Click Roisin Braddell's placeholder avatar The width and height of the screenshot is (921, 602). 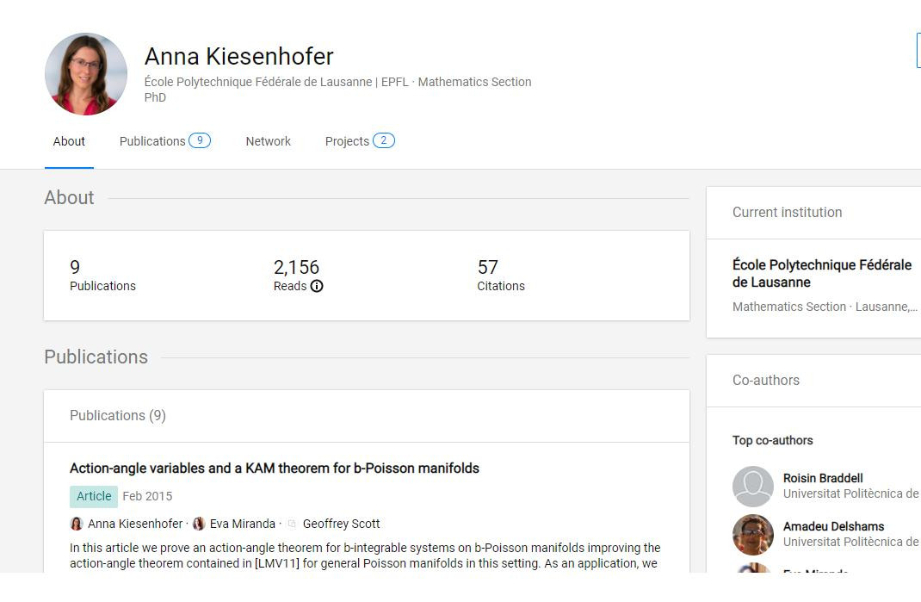pos(753,487)
